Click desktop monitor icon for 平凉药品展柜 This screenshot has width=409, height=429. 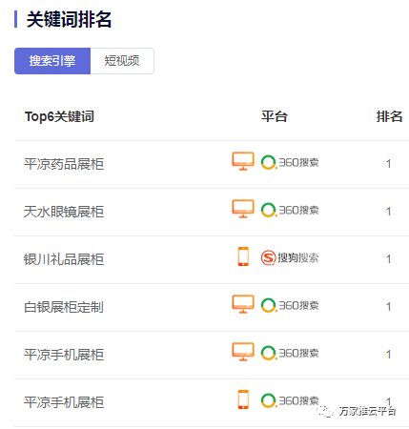243,161
